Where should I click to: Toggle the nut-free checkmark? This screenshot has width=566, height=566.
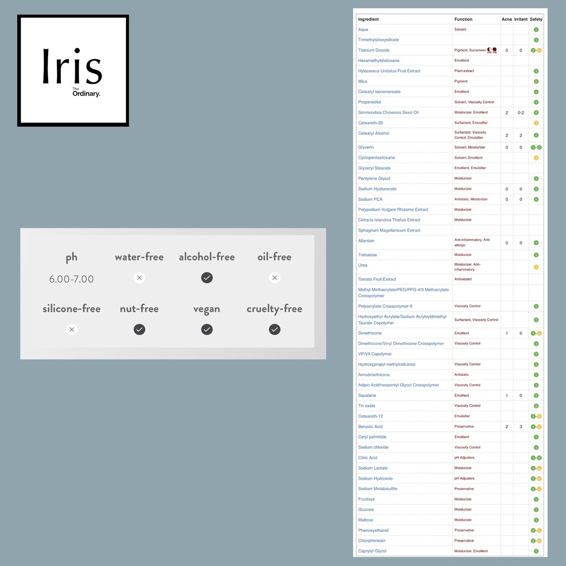(139, 329)
